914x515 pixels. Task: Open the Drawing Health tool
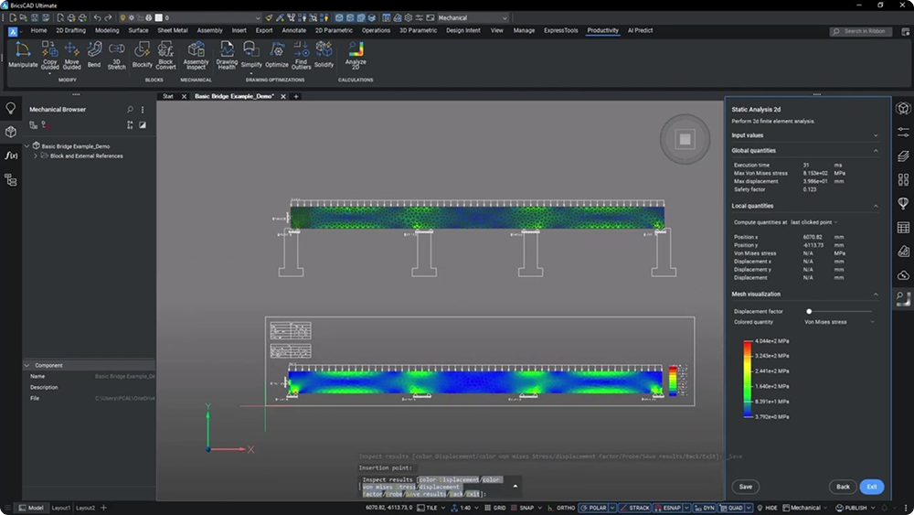227,54
